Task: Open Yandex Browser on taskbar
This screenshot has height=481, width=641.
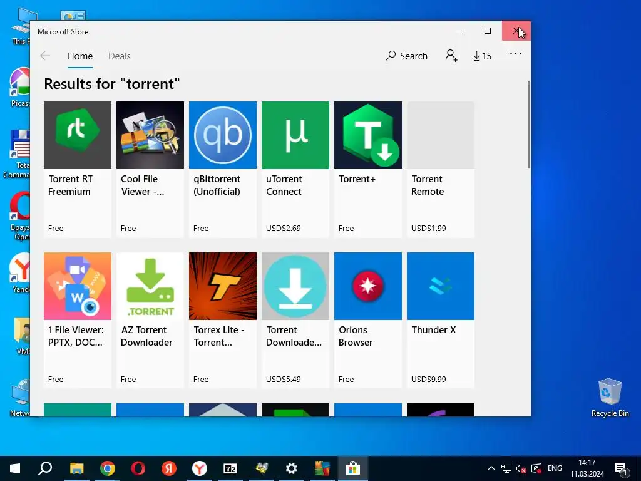Action: coord(200,468)
